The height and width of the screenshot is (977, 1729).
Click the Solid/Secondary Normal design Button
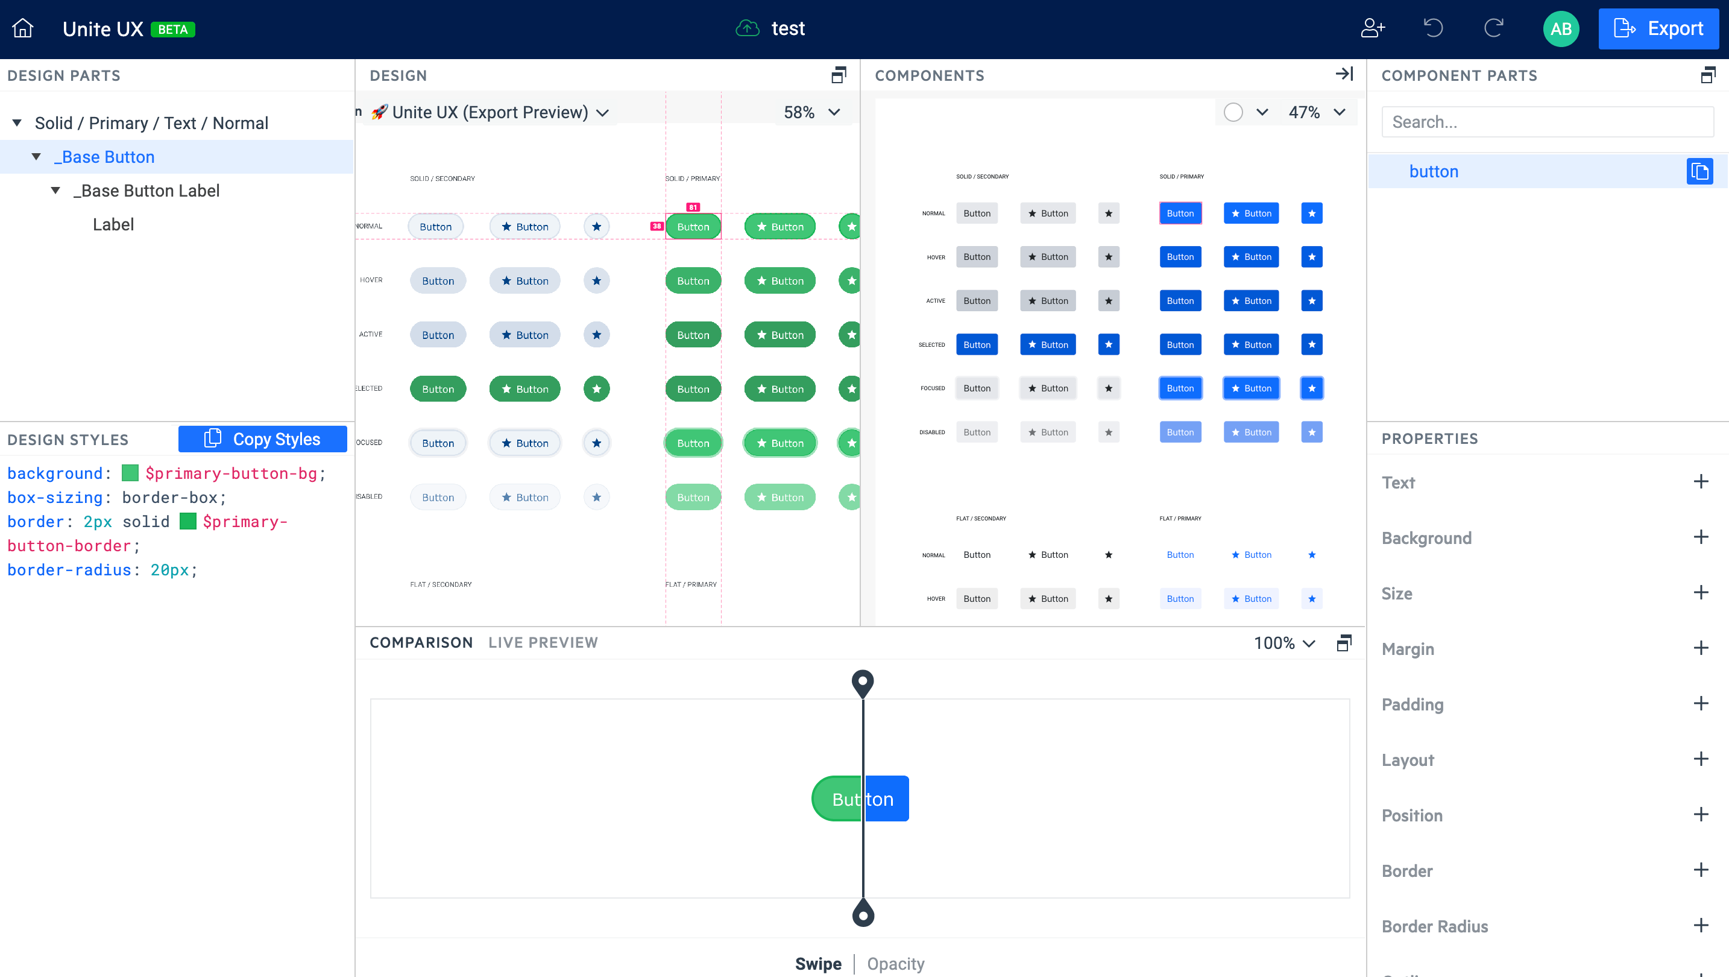pyautogui.click(x=436, y=226)
